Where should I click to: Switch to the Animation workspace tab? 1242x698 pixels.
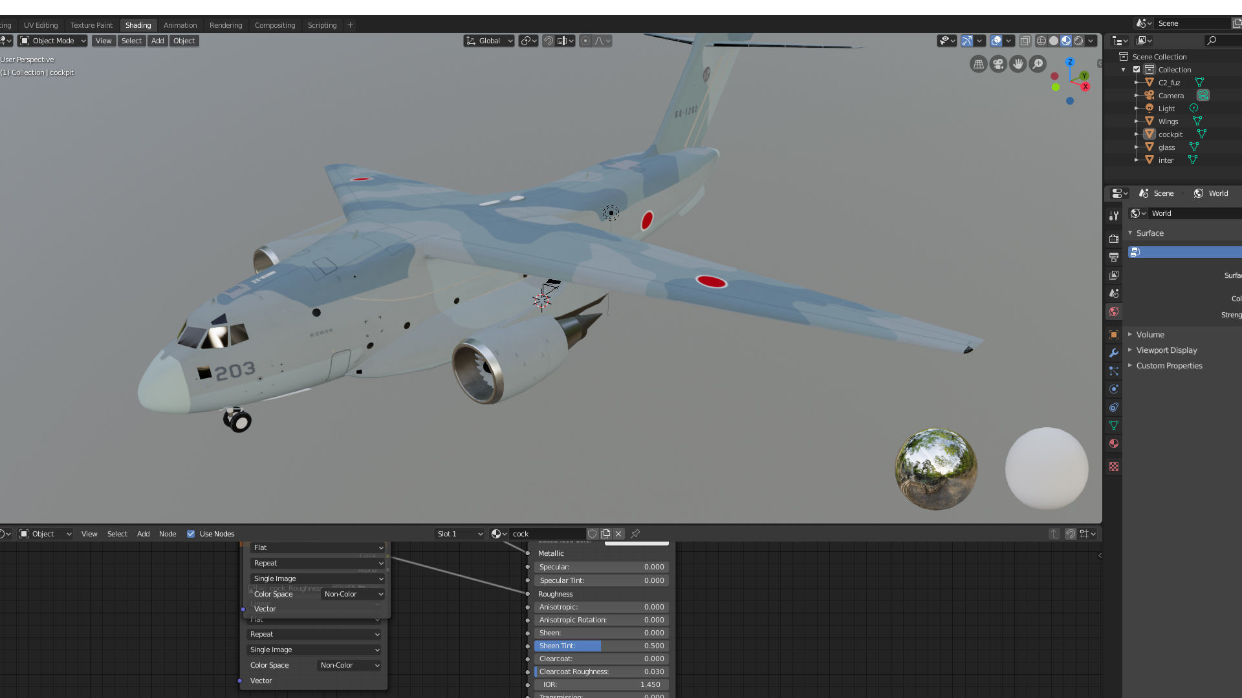[180, 25]
